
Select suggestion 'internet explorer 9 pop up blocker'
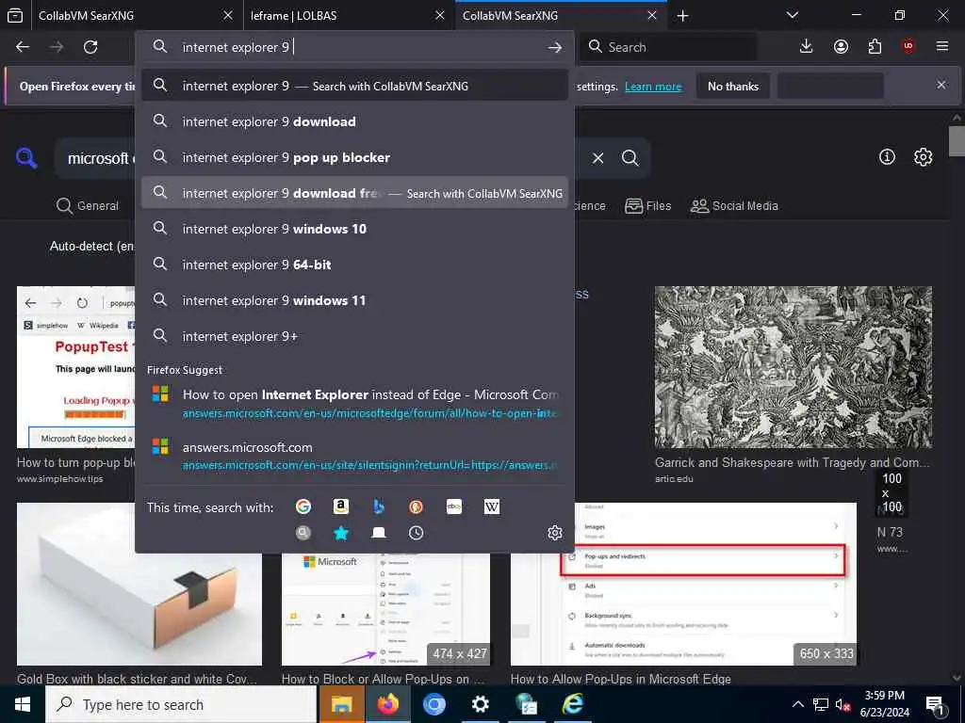click(x=354, y=157)
